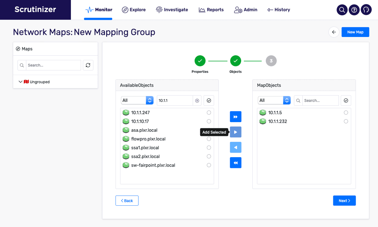378x227 pixels.
Task: Click the Properties step checkmark
Action: pyautogui.click(x=200, y=61)
